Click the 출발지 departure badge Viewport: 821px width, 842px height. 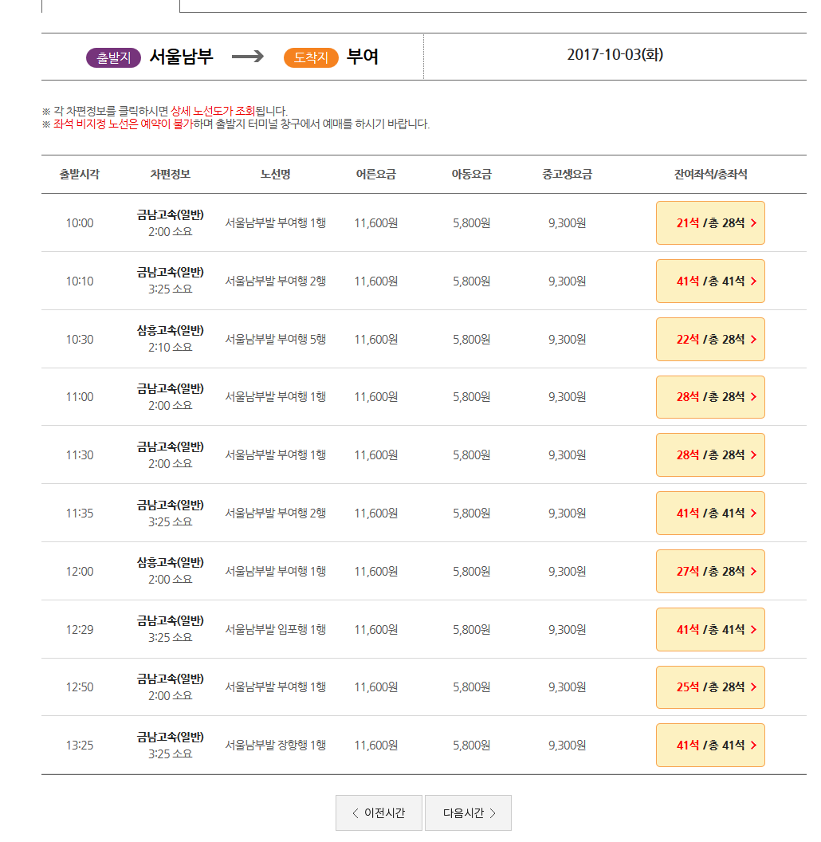pos(113,57)
